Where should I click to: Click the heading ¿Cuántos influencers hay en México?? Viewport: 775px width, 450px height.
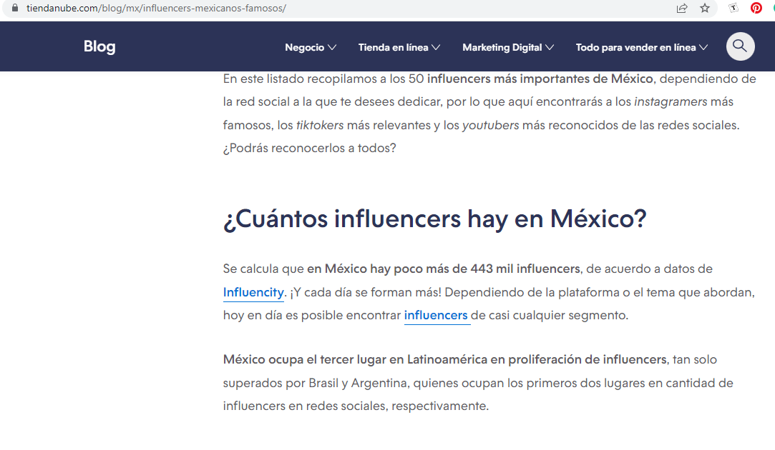click(434, 219)
